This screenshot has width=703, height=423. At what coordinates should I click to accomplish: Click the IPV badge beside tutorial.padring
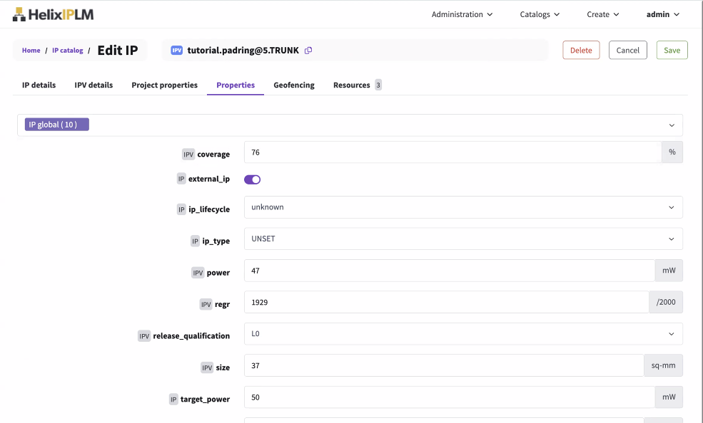(x=176, y=51)
